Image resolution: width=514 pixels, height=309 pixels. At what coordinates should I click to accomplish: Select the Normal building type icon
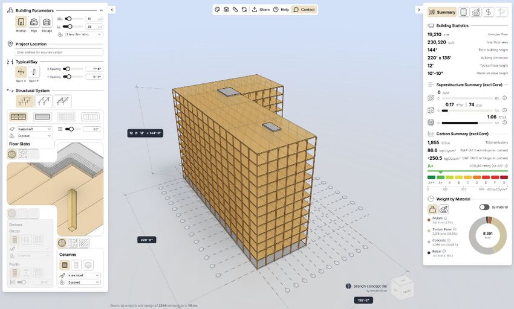tap(21, 22)
